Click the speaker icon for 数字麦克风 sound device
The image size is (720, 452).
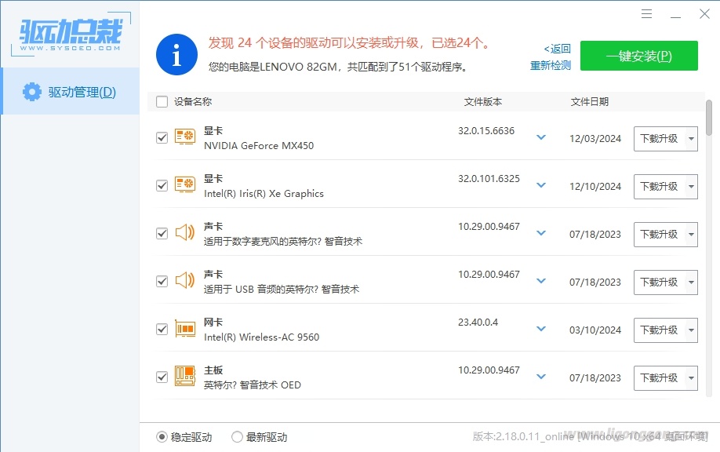click(x=185, y=233)
